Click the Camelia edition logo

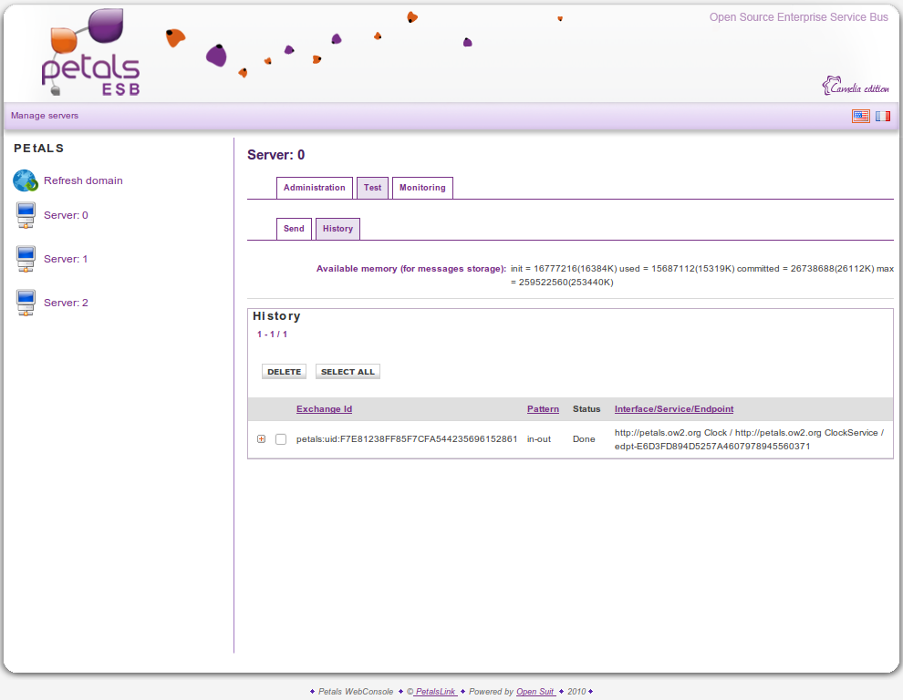(856, 87)
